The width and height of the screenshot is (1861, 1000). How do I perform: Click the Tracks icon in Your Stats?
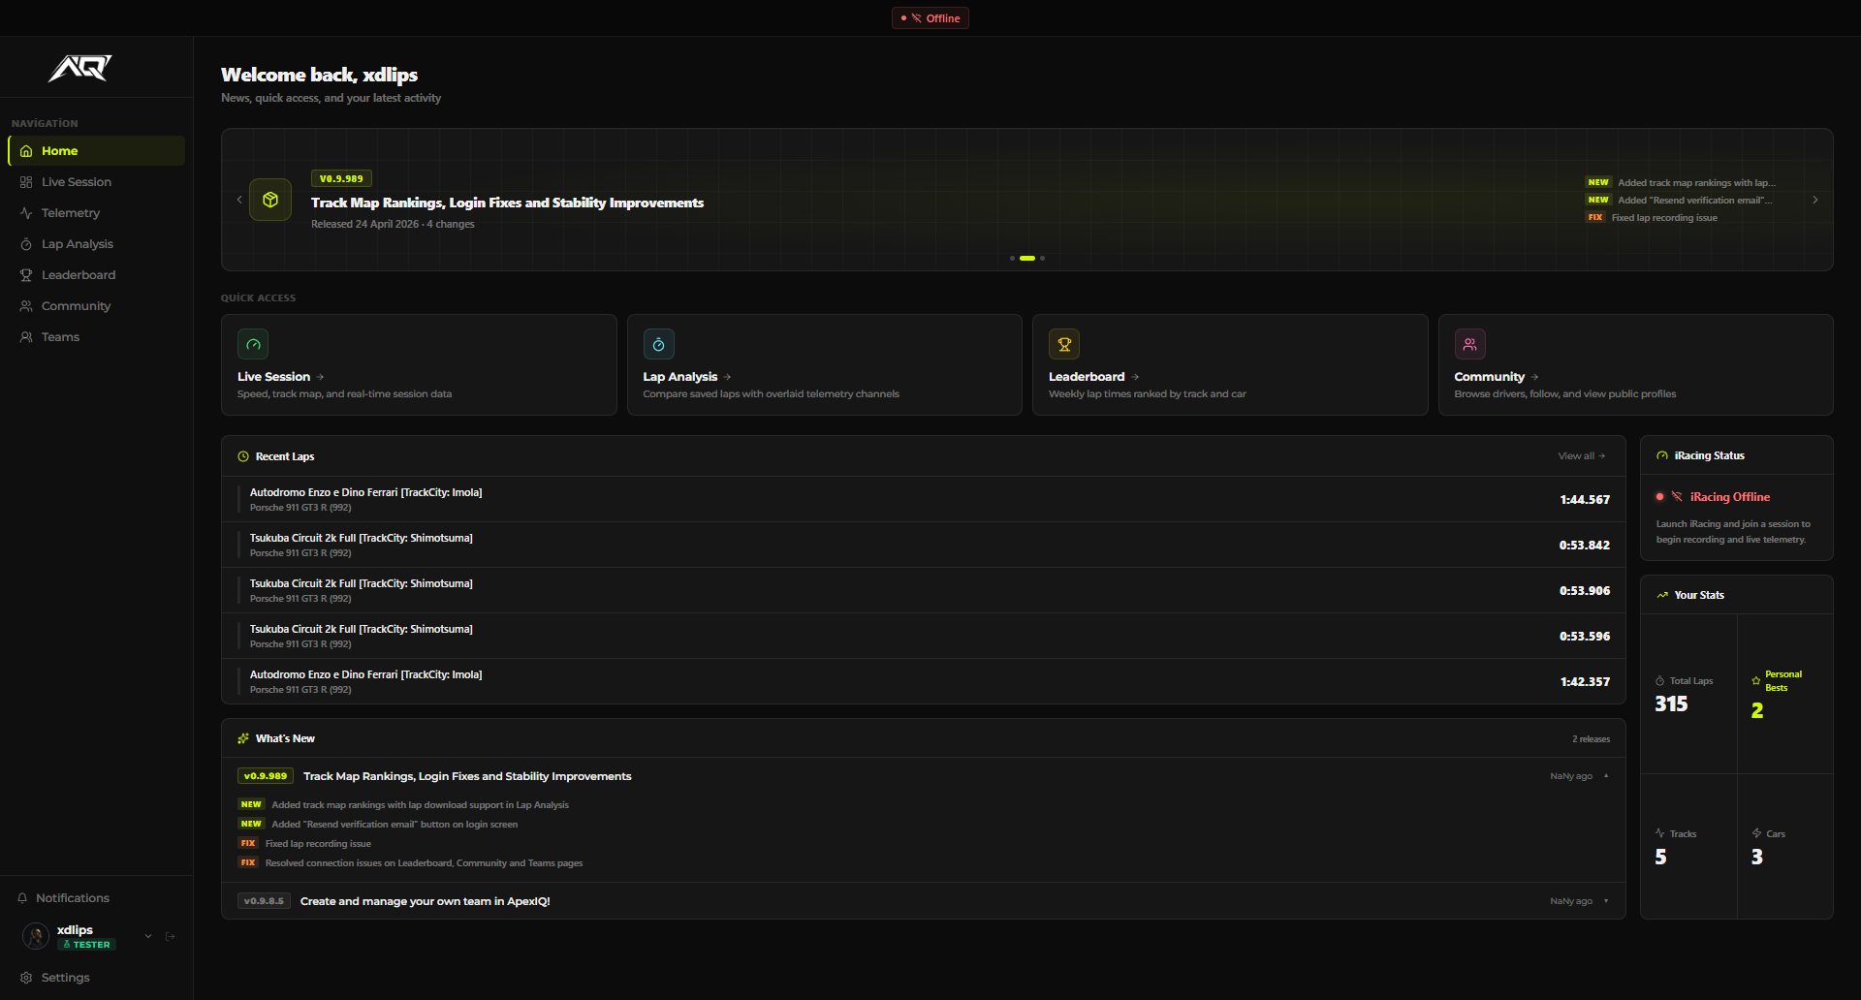(1660, 833)
